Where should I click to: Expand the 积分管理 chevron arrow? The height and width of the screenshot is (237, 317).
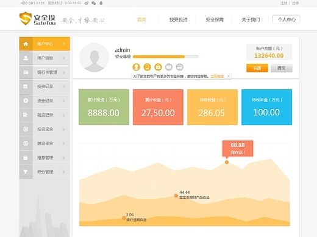point(64,172)
